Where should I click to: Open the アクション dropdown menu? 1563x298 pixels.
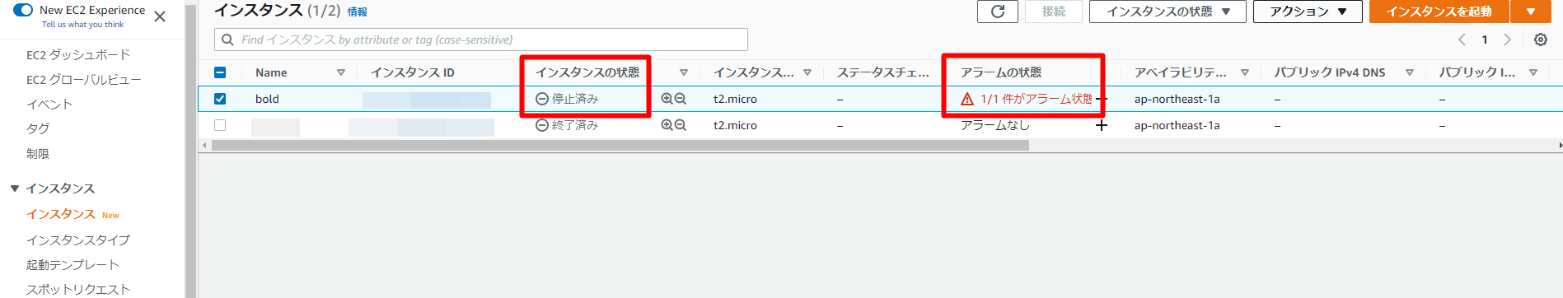click(x=1308, y=12)
